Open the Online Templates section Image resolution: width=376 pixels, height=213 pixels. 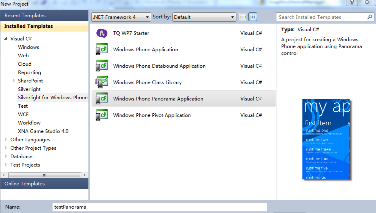[x=44, y=184]
